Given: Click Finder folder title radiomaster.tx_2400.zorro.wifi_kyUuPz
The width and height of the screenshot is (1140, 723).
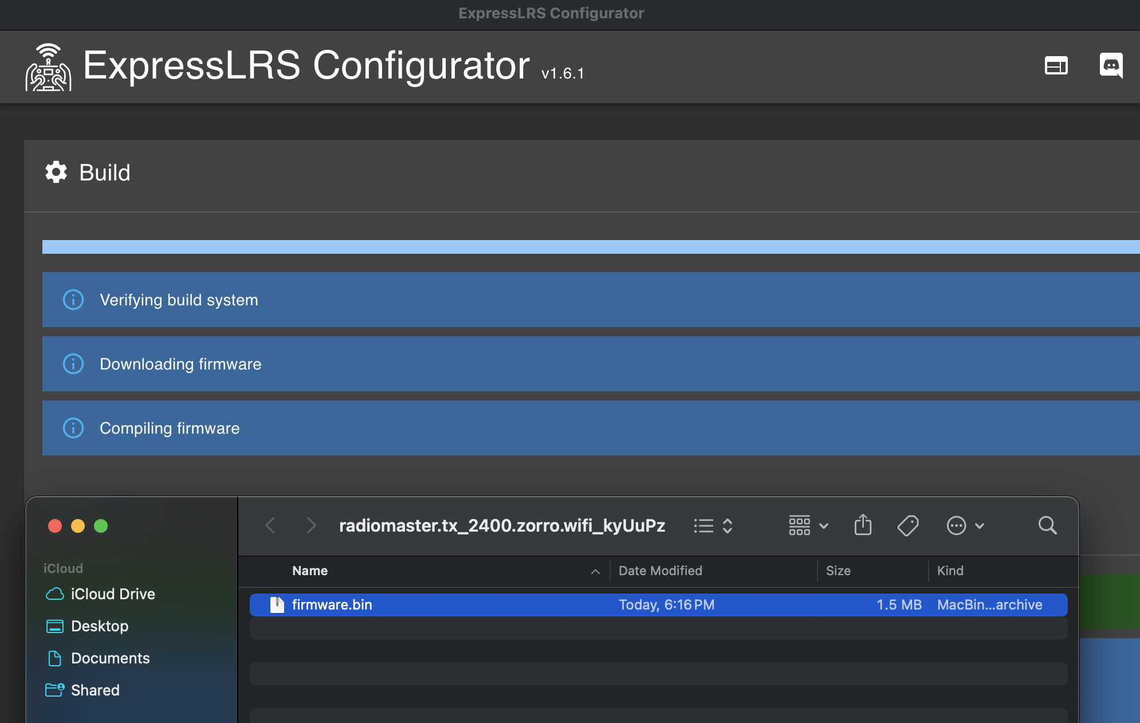Looking at the screenshot, I should tap(502, 525).
